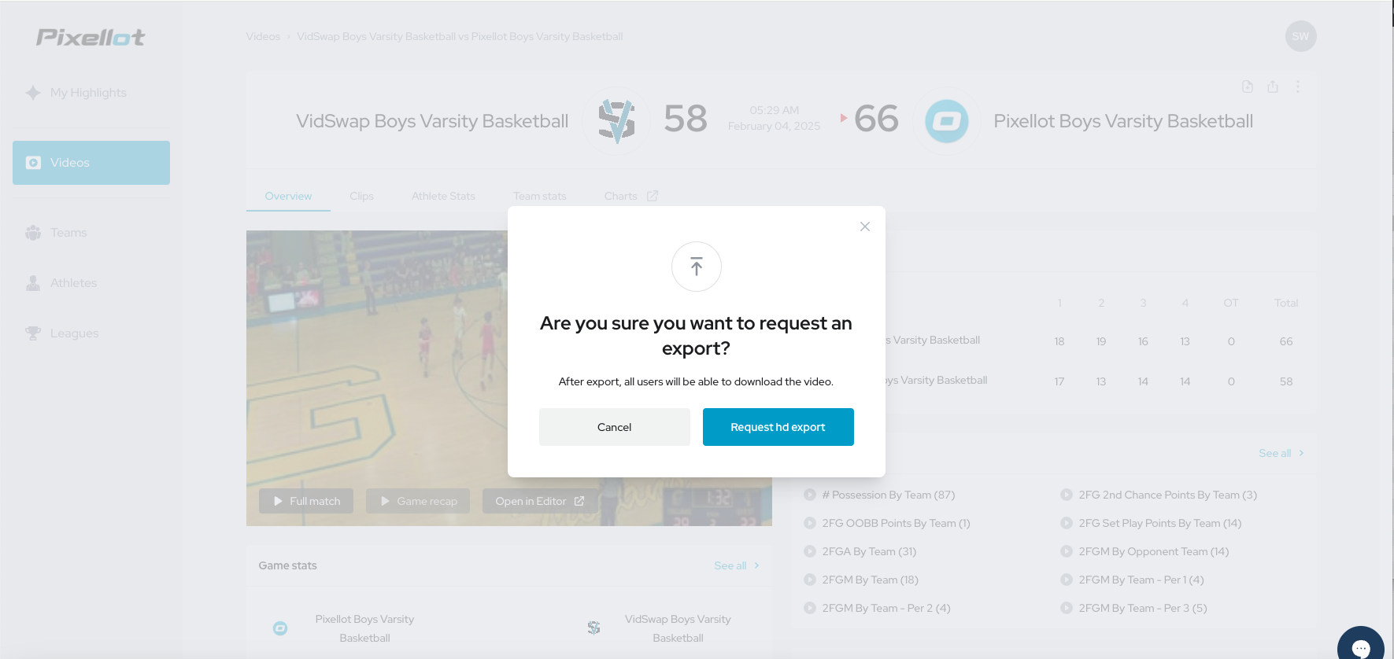1394x659 pixels.
Task: Expand See all for tags list
Action: pos(1281,453)
